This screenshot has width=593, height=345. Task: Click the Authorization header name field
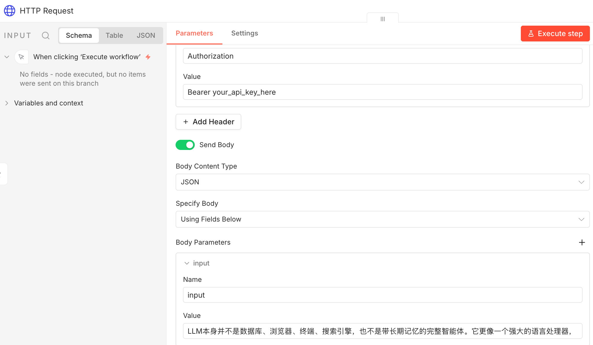pos(382,56)
